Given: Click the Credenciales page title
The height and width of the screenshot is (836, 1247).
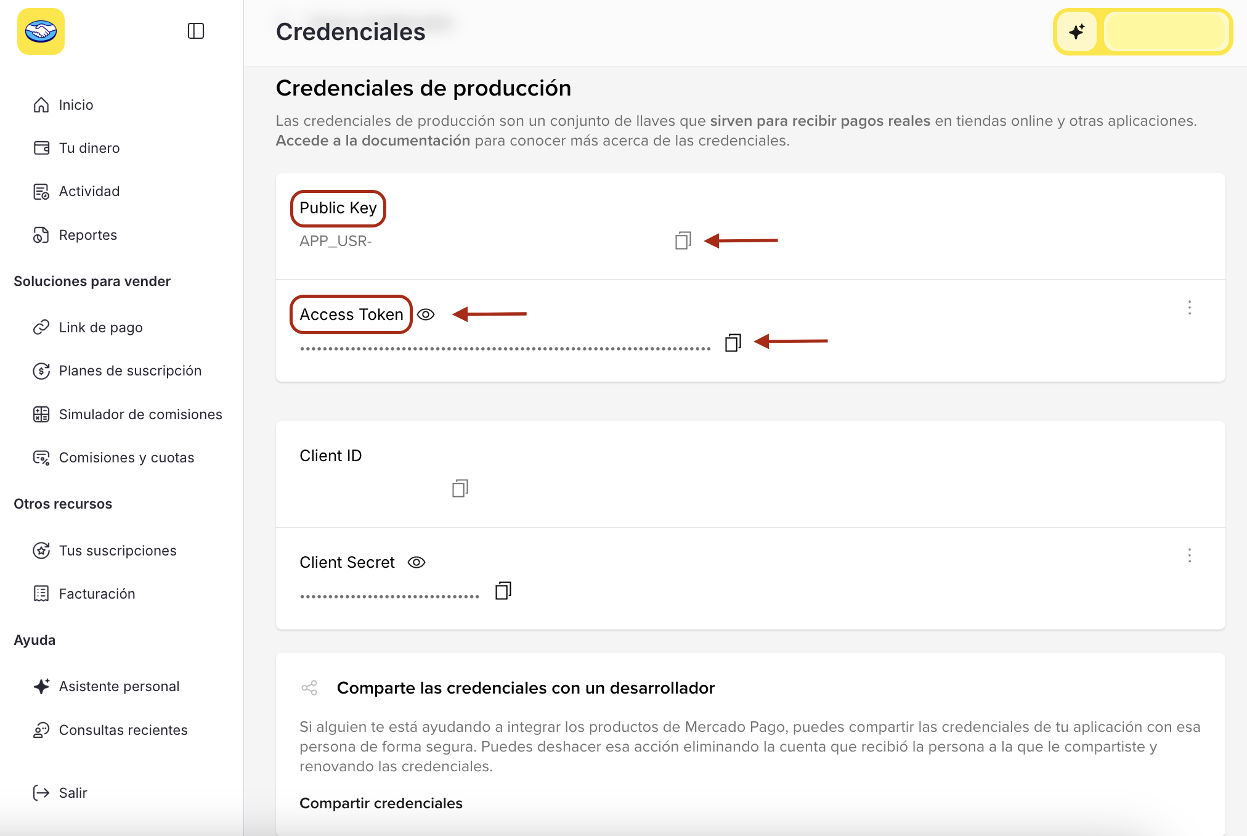Looking at the screenshot, I should [351, 32].
